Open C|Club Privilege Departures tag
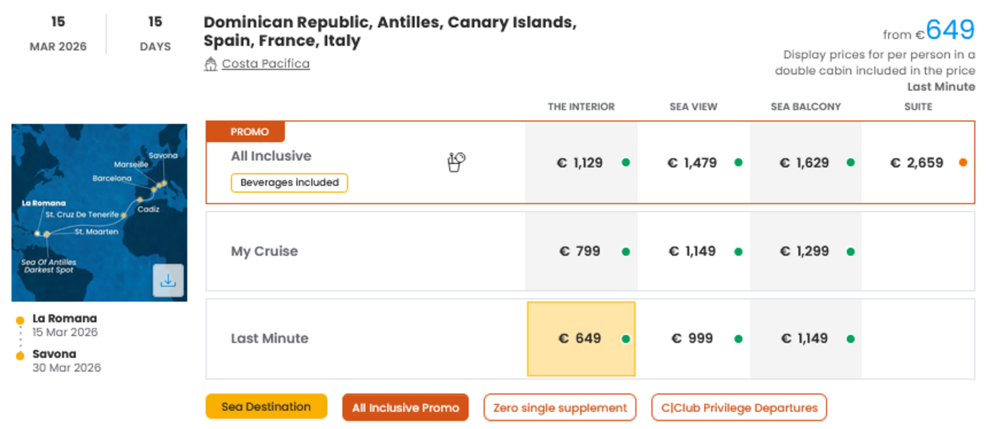Screen dimensions: 988x429 pos(739,408)
